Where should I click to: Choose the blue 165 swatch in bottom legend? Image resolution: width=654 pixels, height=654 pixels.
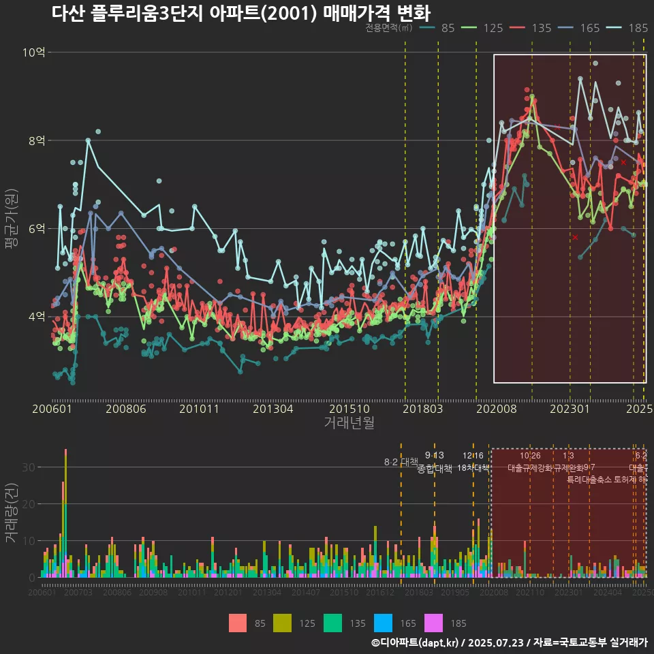pyautogui.click(x=384, y=623)
